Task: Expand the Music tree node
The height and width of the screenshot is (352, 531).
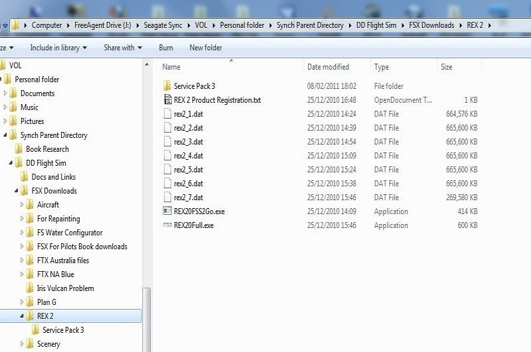Action: (x=5, y=107)
